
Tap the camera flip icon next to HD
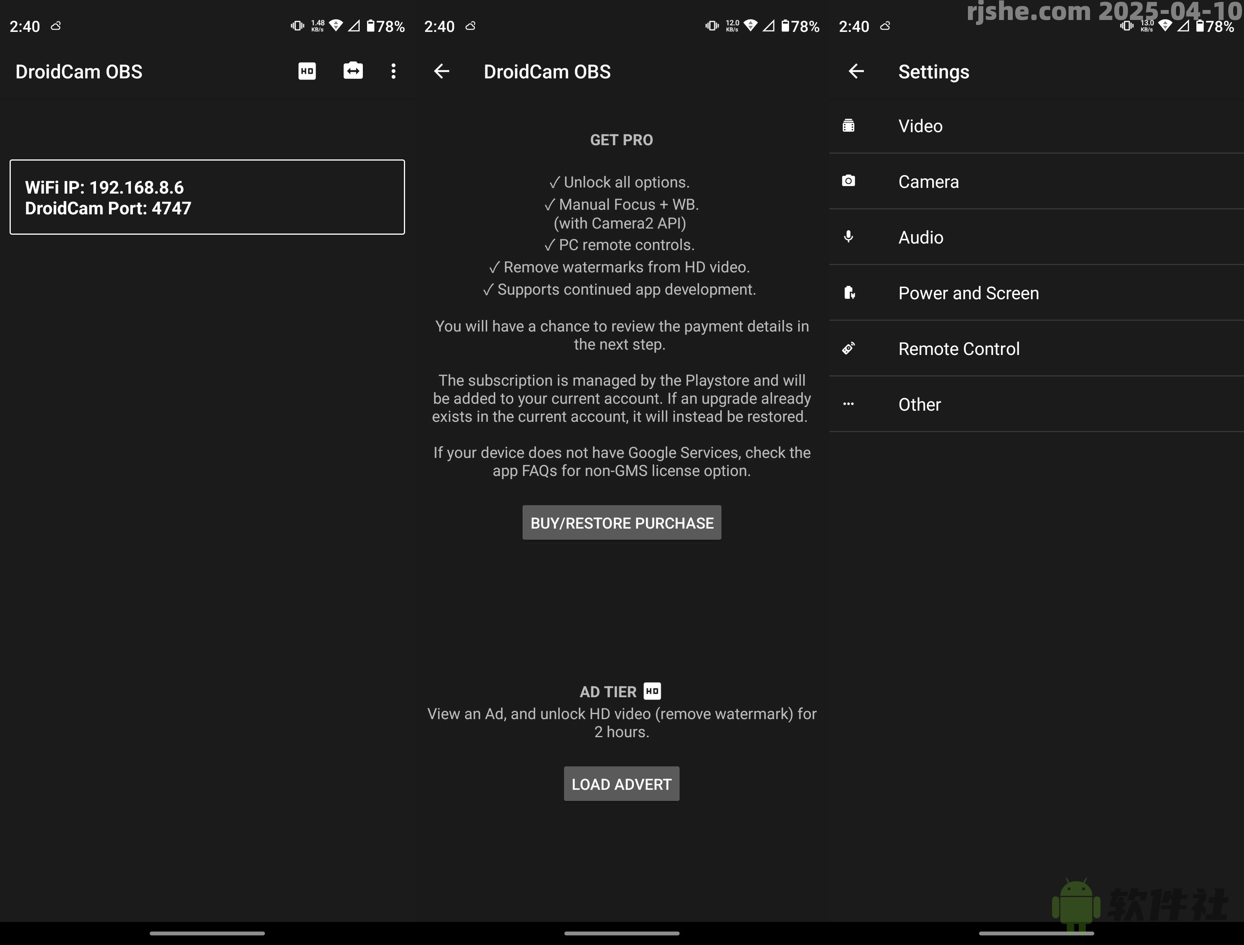pyautogui.click(x=352, y=71)
